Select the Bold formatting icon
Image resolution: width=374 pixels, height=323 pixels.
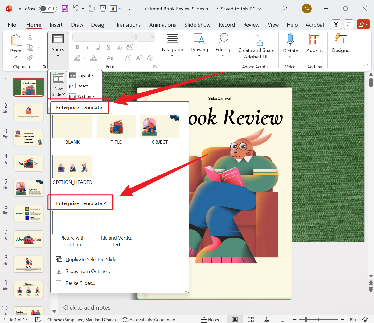pos(77,47)
